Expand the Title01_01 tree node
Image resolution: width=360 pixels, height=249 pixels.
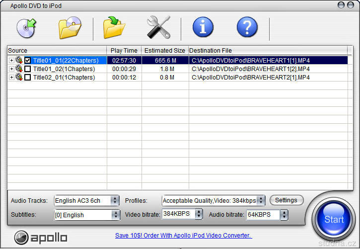(11, 61)
